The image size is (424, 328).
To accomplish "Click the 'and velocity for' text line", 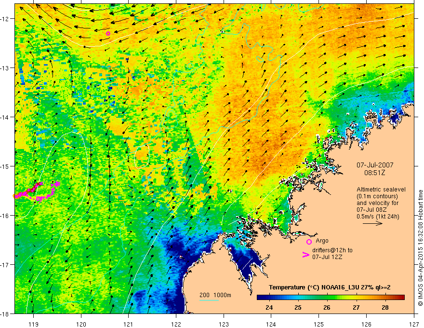I will (377, 203).
